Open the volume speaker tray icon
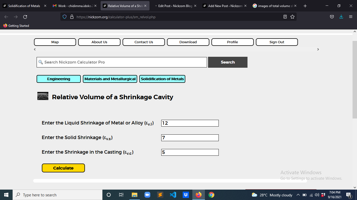 pyautogui.click(x=317, y=195)
